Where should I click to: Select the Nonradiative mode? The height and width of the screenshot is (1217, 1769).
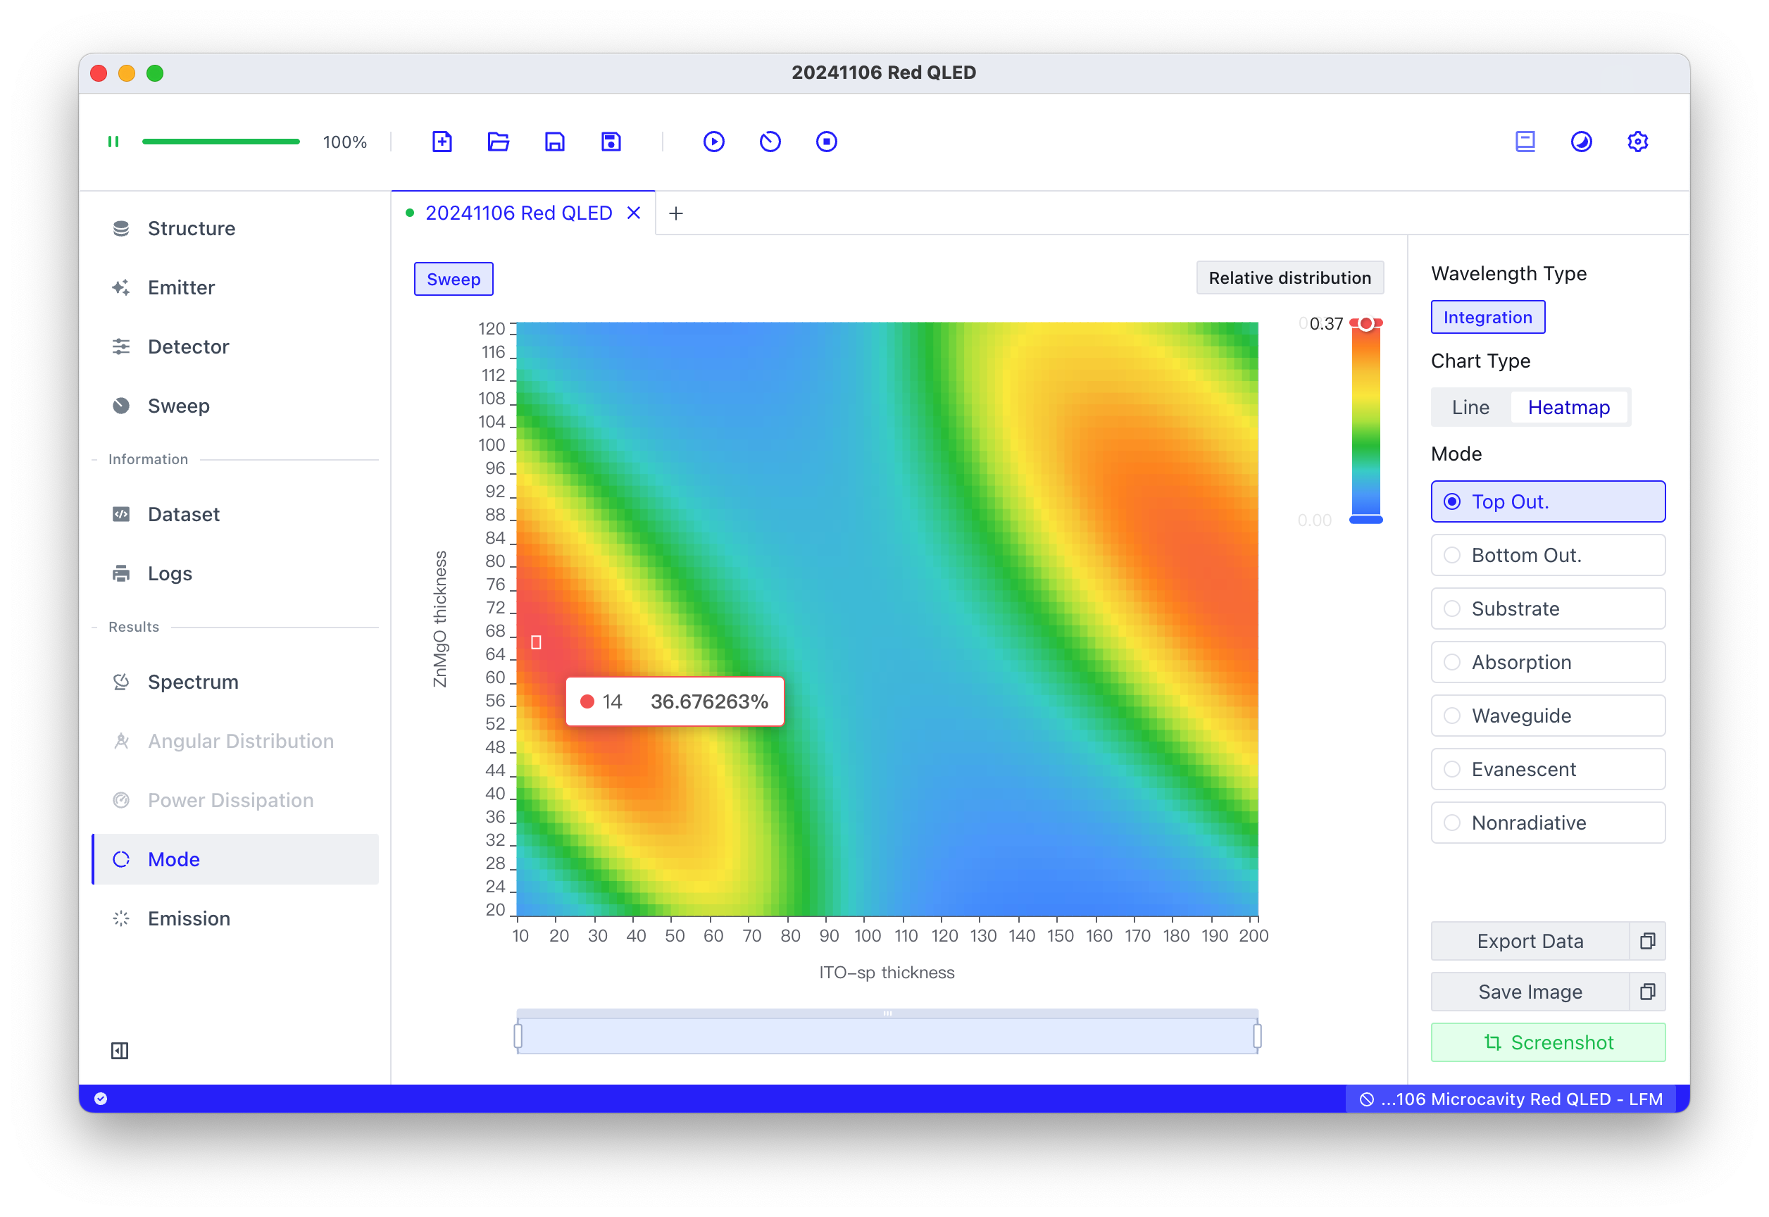point(1549,823)
